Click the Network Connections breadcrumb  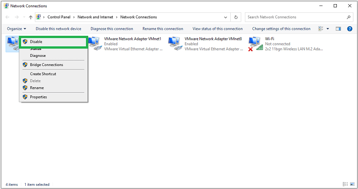(x=139, y=17)
